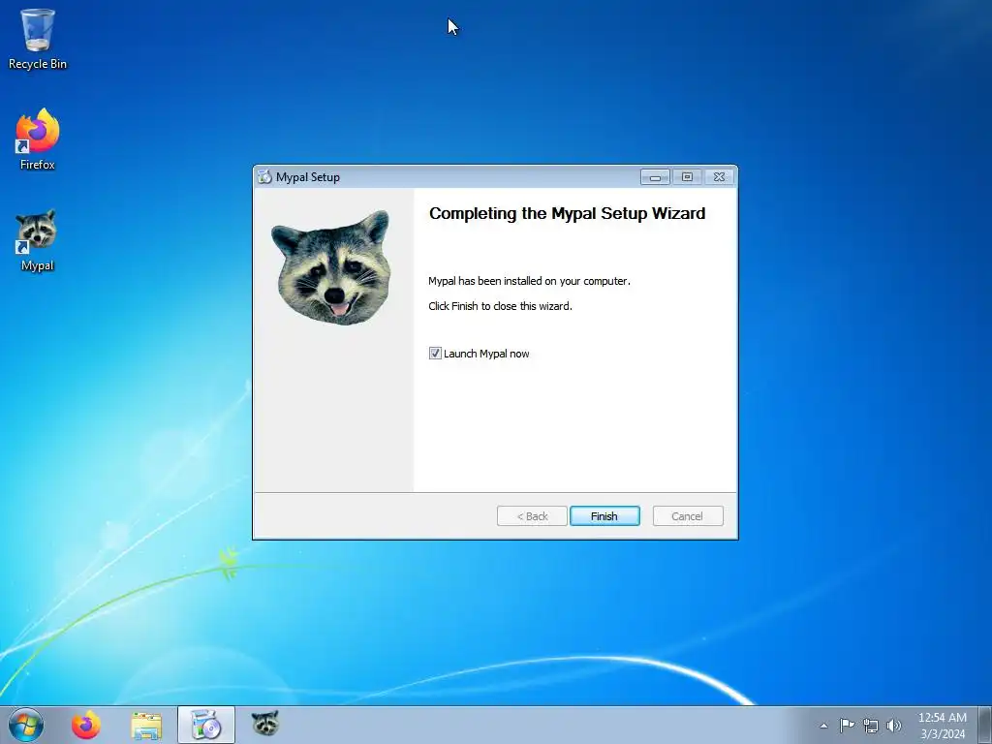Click the Cancel button in setup
992x744 pixels.
point(688,516)
